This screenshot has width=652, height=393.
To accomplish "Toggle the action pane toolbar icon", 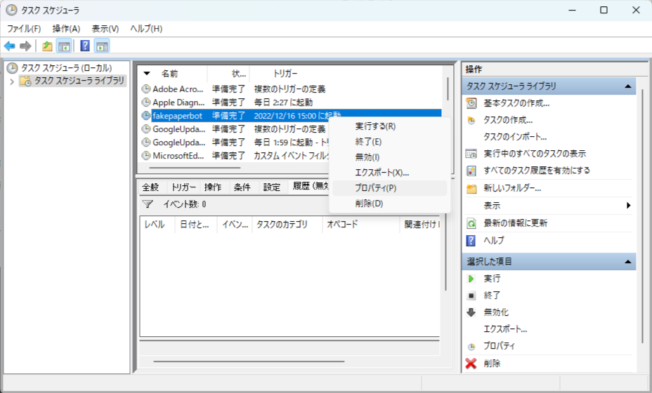I will tap(102, 46).
